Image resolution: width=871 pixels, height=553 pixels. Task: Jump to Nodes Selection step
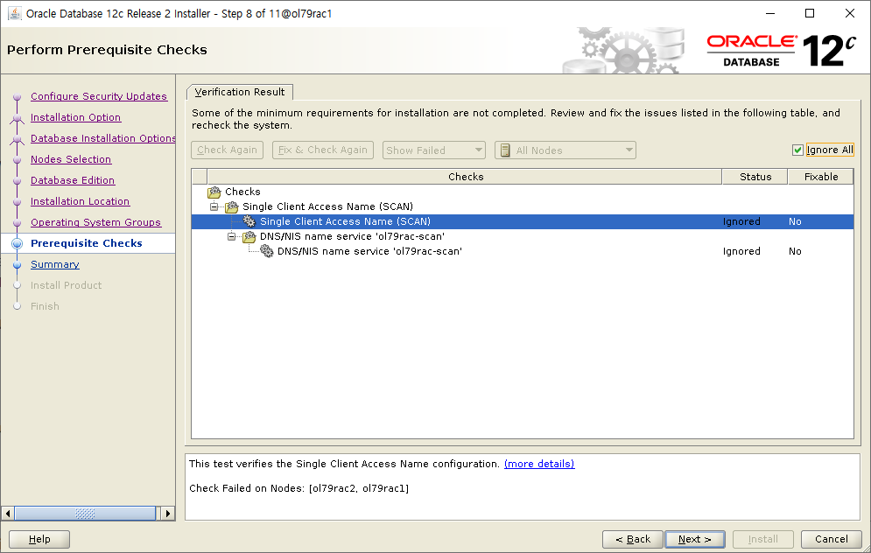(71, 159)
